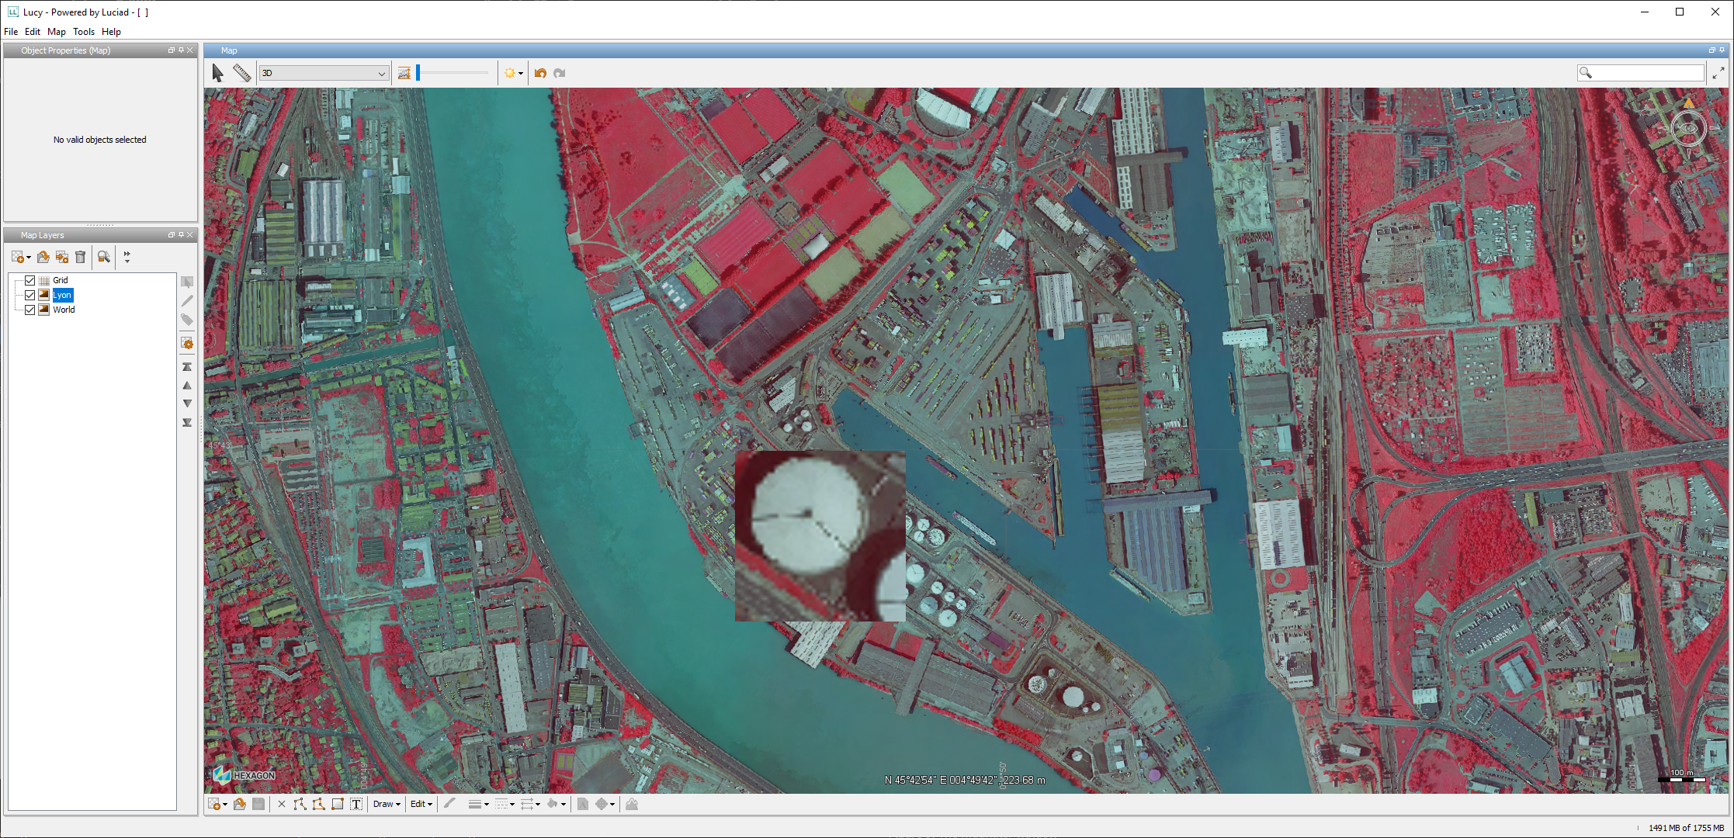Viewport: 1734px width, 838px height.
Task: Click the brush style icon in bottom toolbar
Action: click(x=449, y=804)
